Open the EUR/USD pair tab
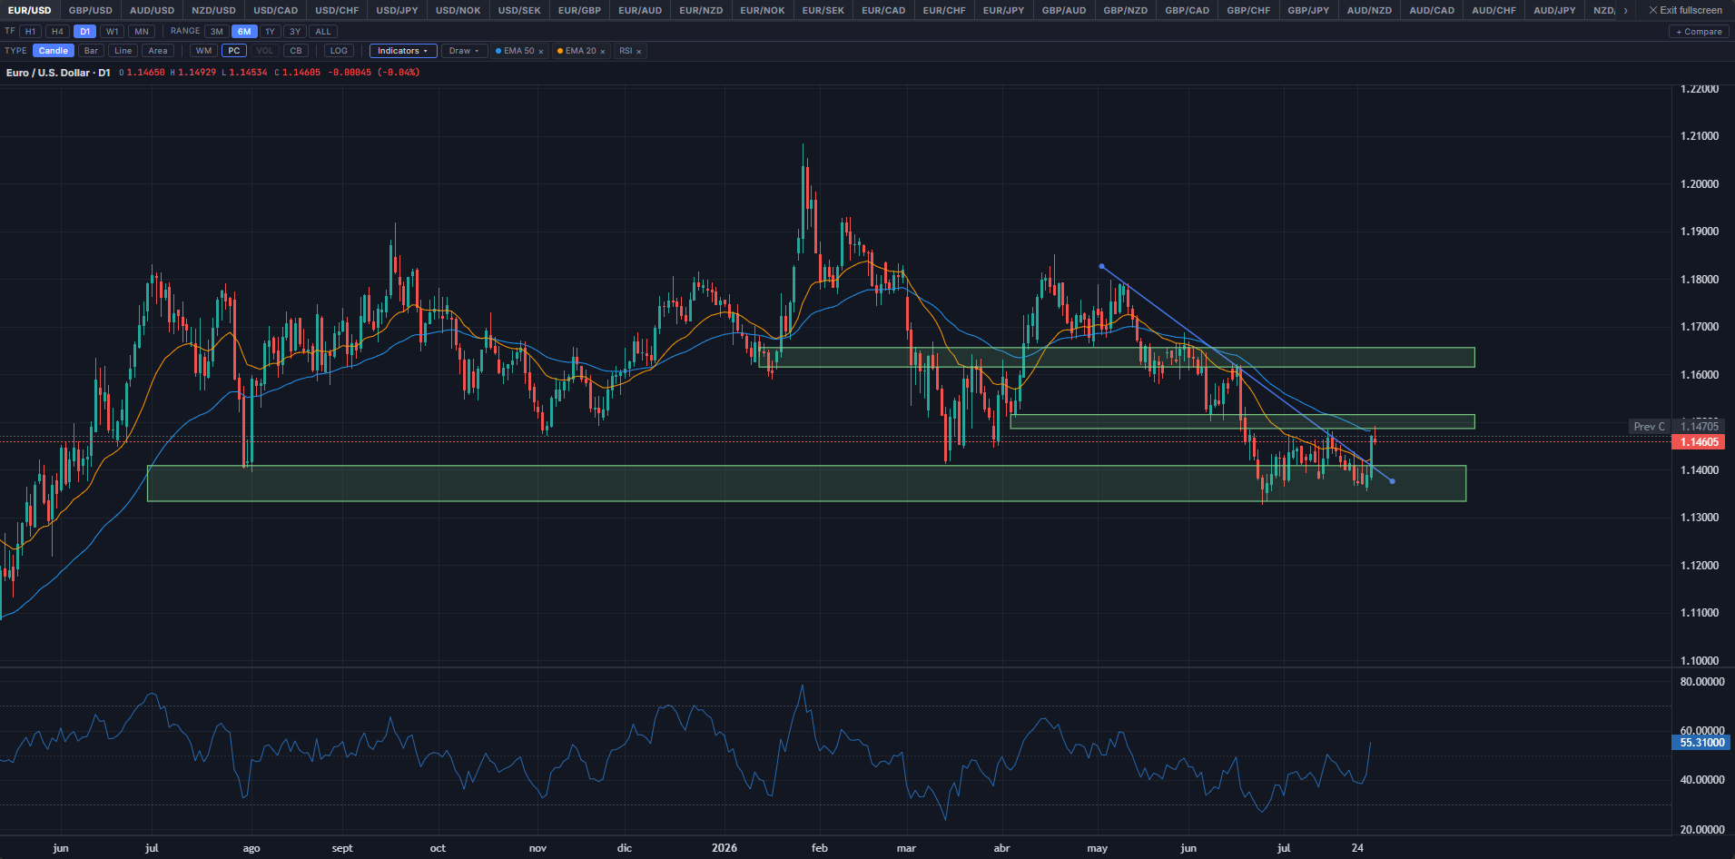This screenshot has width=1735, height=859. pos(30,10)
